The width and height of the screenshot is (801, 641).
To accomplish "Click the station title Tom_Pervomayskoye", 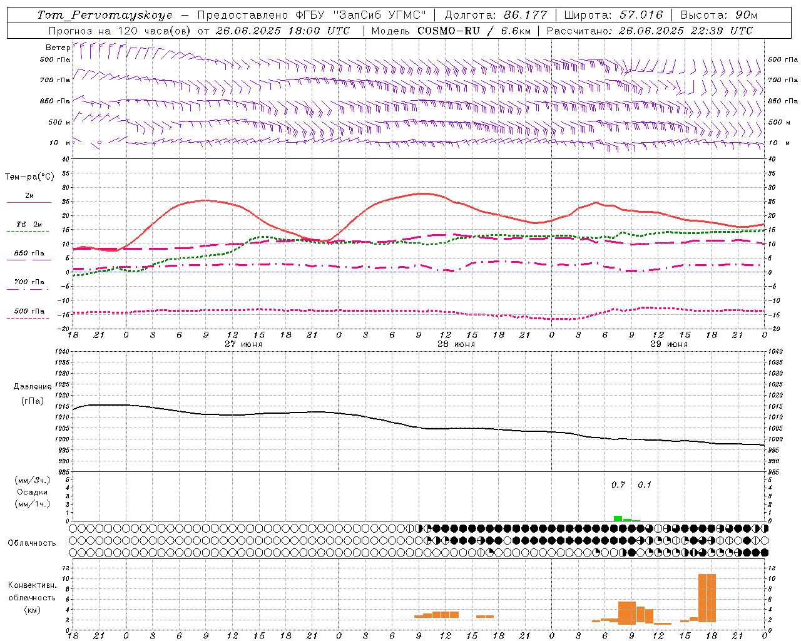I will click(105, 15).
